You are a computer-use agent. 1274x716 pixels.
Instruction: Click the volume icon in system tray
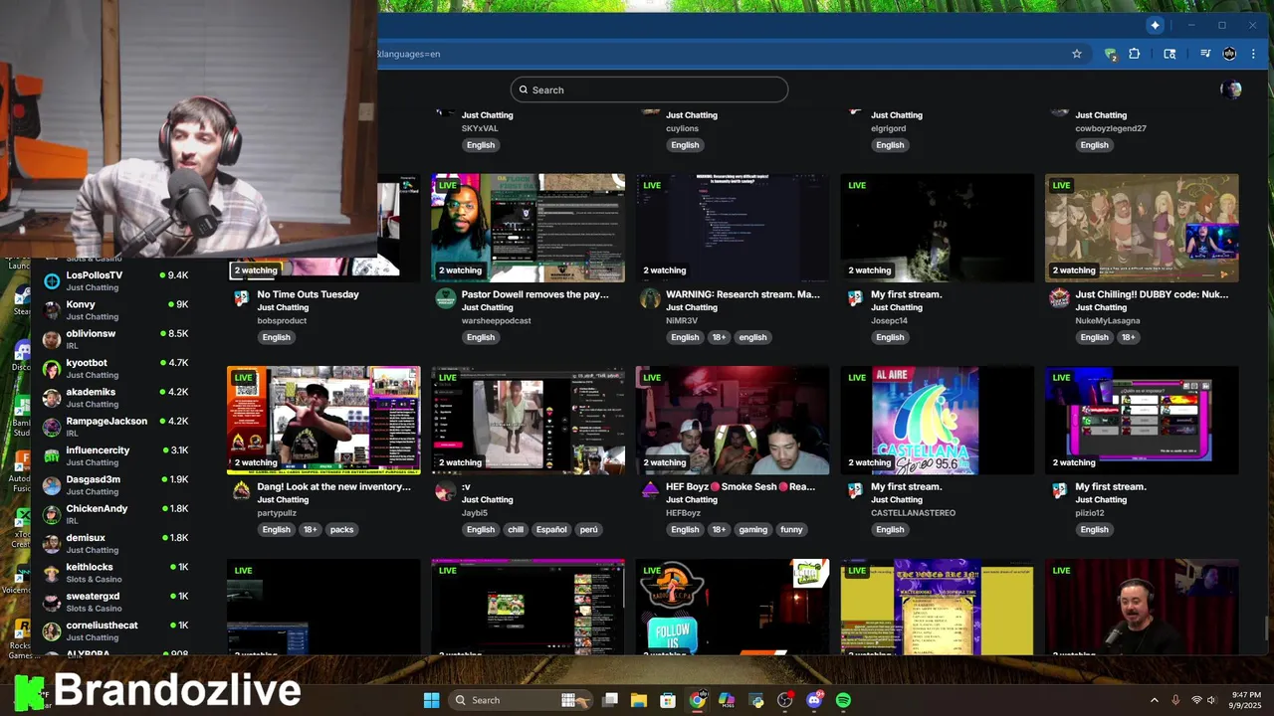1214,700
